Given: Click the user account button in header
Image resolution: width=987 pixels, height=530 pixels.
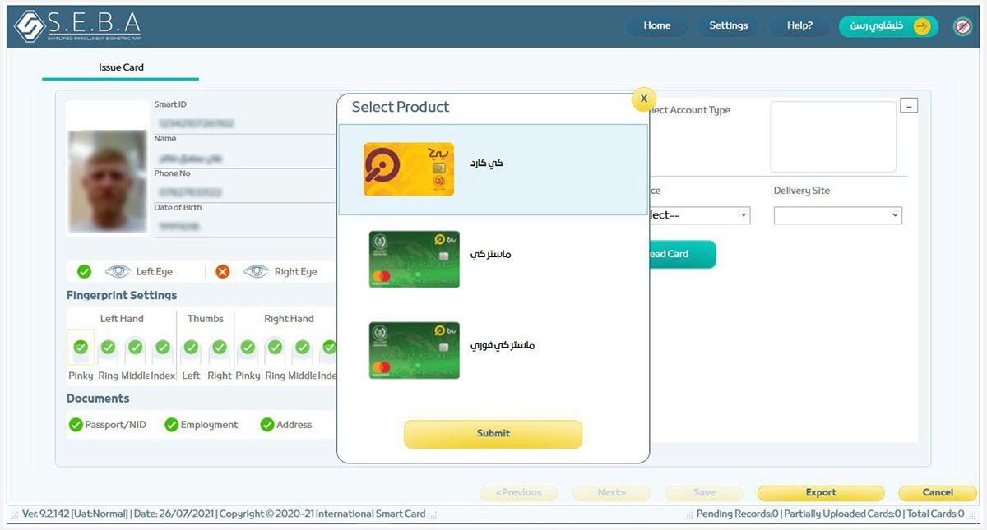Looking at the screenshot, I should tap(888, 26).
